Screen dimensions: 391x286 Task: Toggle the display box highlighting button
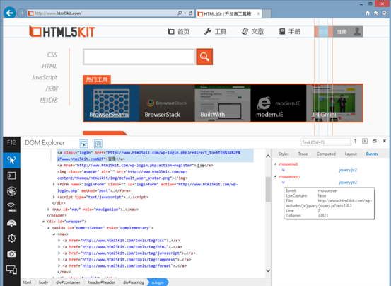[98, 144]
